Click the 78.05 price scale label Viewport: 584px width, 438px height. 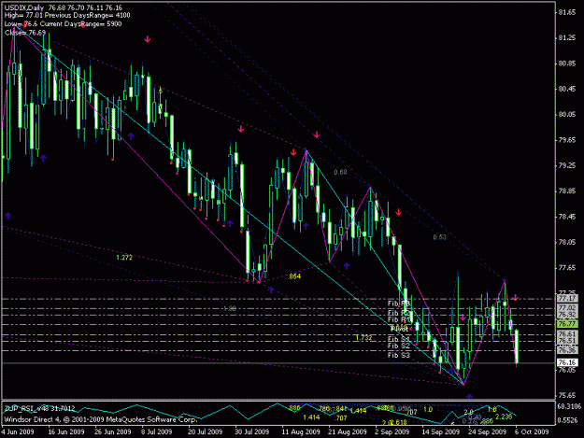pyautogui.click(x=567, y=242)
